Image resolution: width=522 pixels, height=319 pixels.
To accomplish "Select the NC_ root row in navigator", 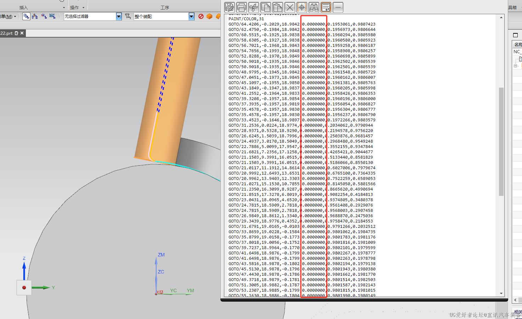I will pos(517,51).
